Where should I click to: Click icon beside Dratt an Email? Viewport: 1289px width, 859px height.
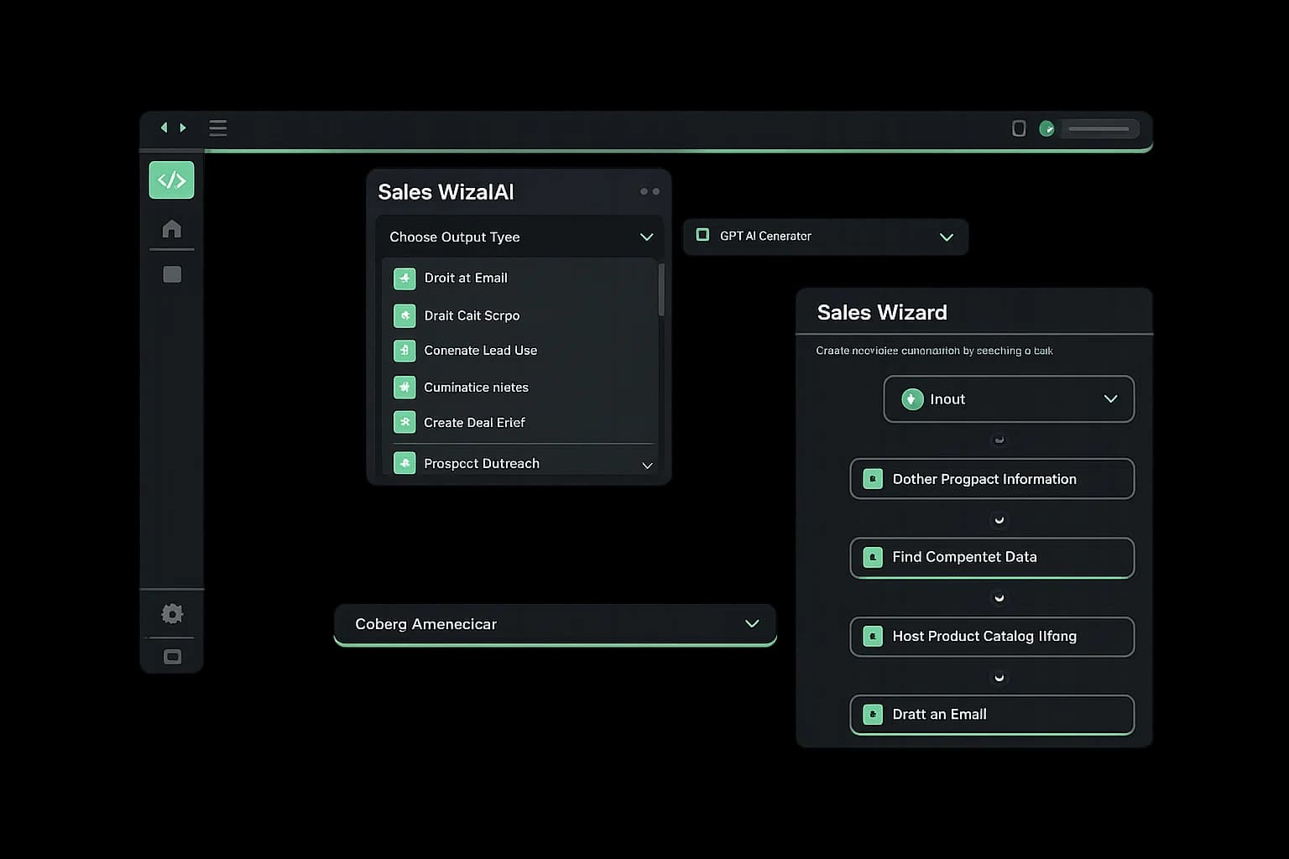click(873, 715)
